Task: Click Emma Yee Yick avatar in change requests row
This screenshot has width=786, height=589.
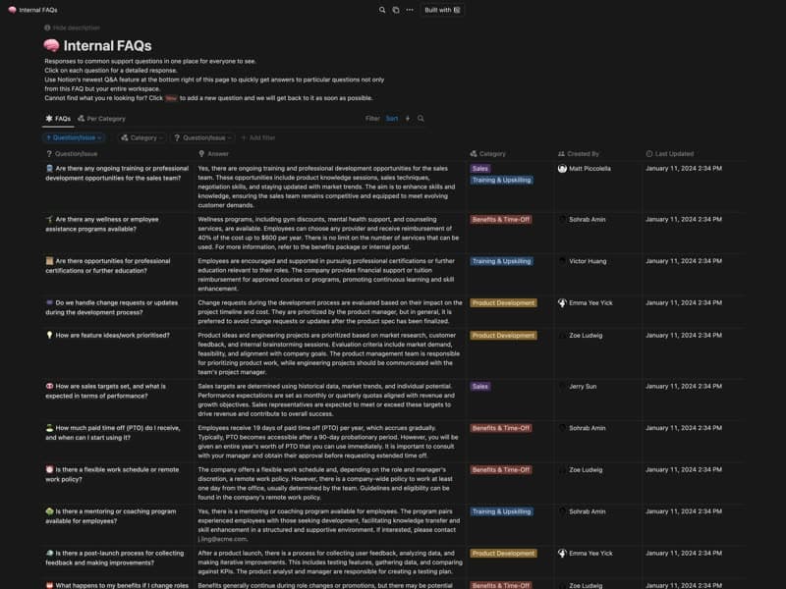Action: (x=562, y=303)
